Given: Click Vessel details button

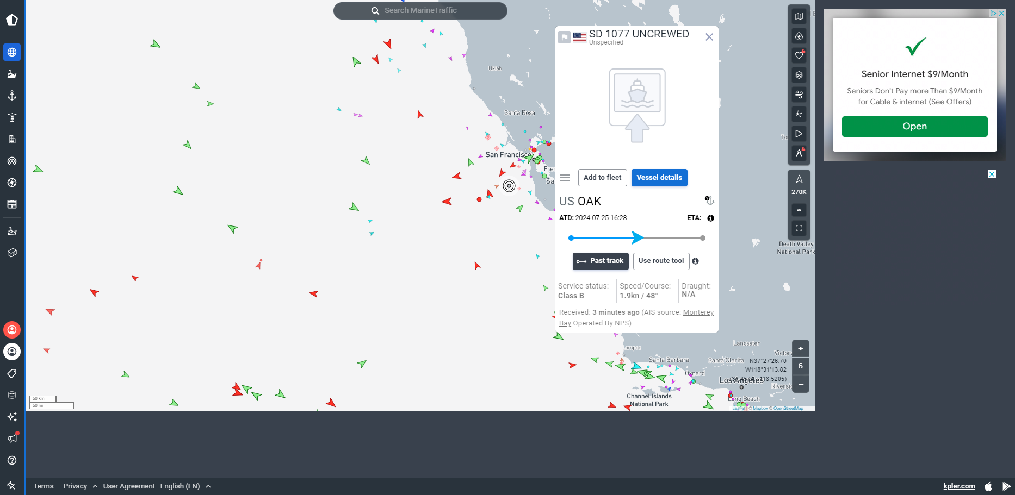Looking at the screenshot, I should click(659, 178).
